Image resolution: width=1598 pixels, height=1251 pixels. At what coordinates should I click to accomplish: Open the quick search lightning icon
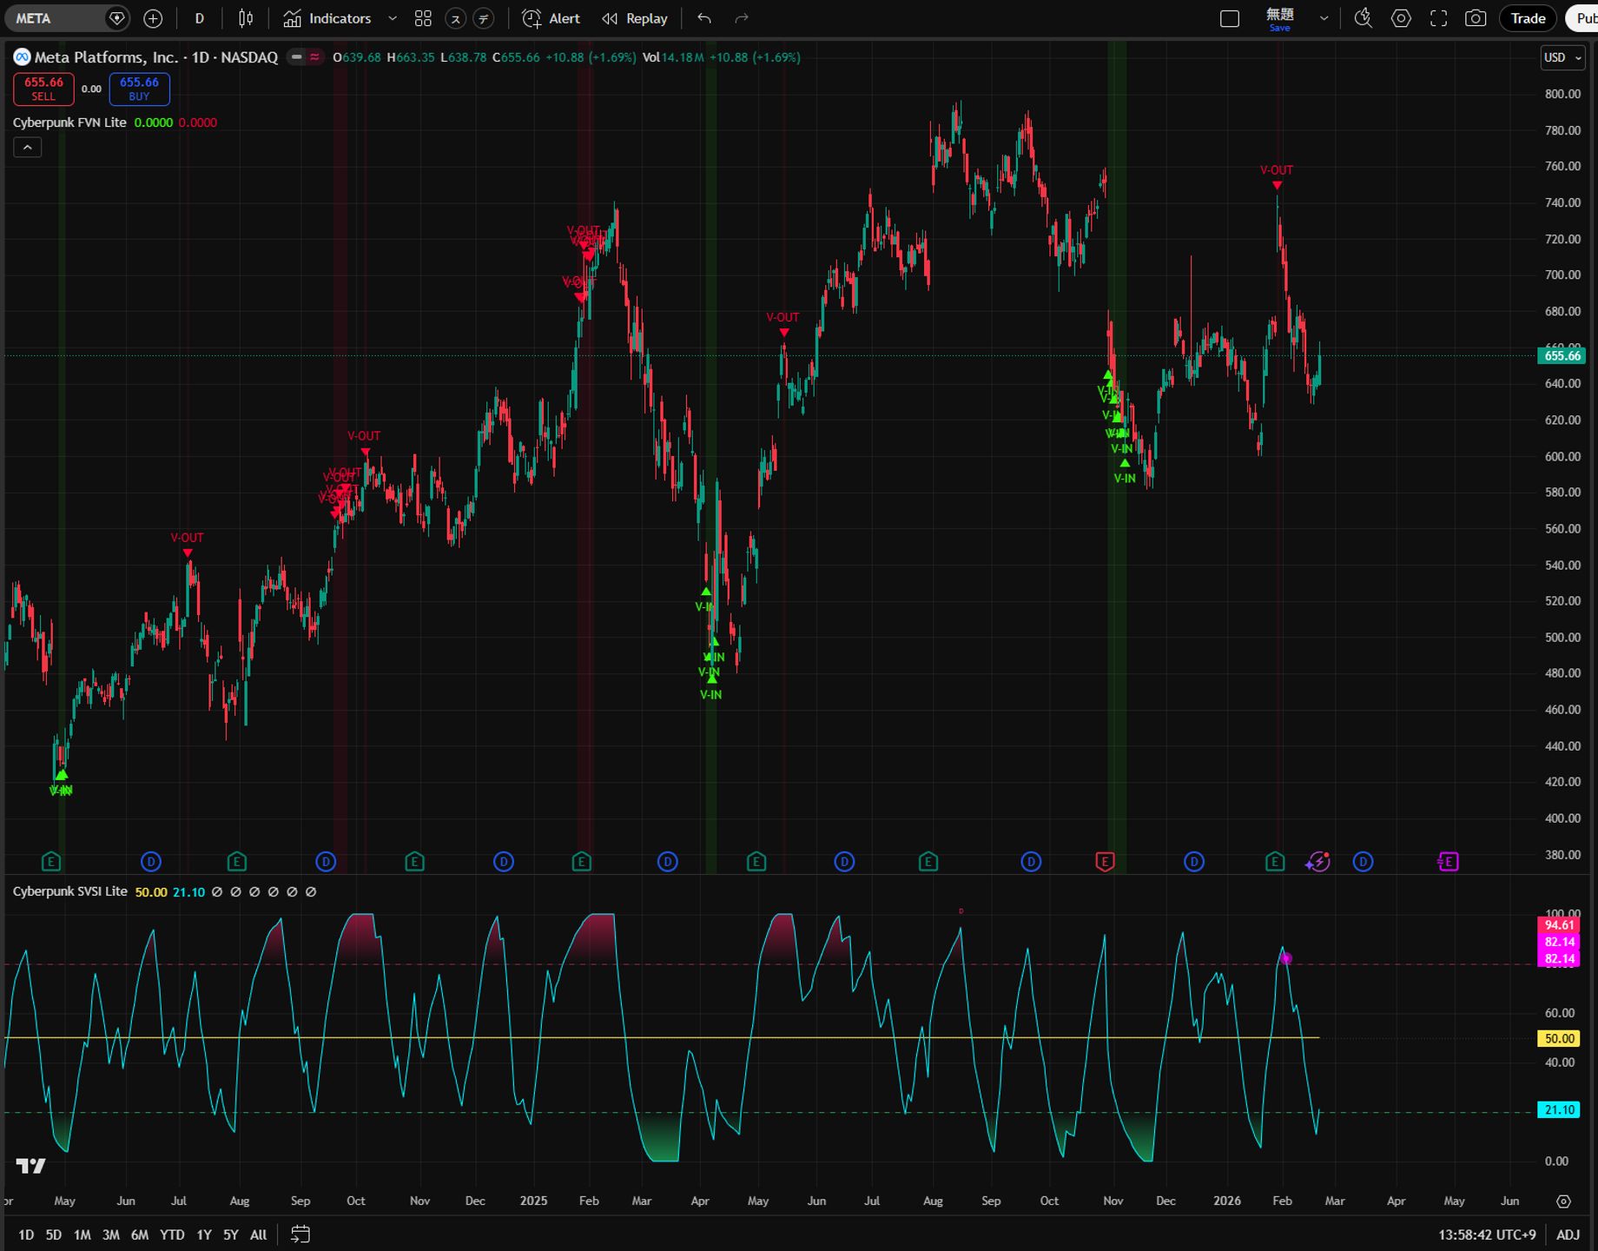[x=1364, y=18]
